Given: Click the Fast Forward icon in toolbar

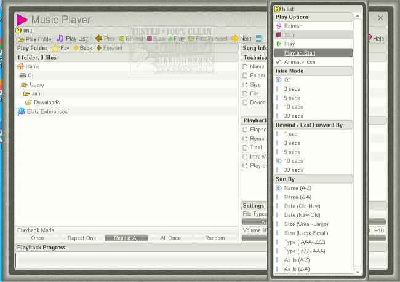Looking at the screenshot, I should (191, 39).
